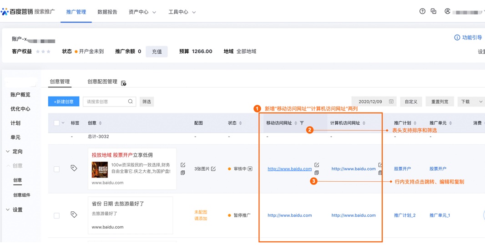Open the 数据报告 menu item

(x=107, y=12)
